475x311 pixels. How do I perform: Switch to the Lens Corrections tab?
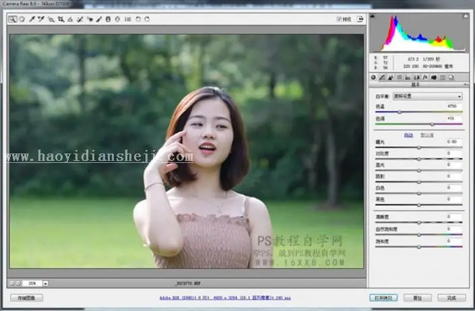(x=416, y=77)
